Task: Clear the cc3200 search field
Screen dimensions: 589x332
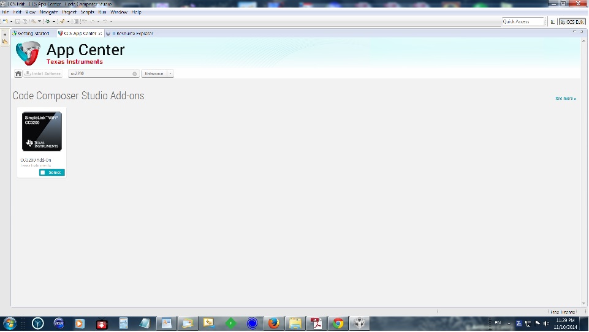Action: pyautogui.click(x=134, y=74)
